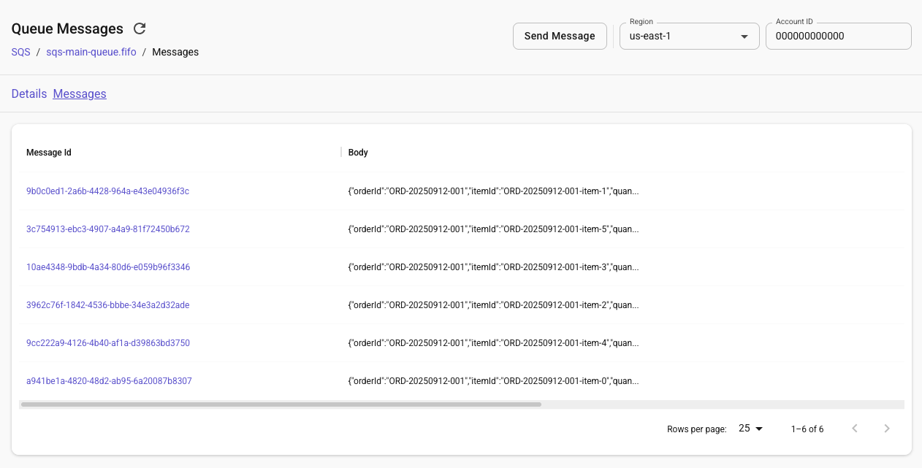The width and height of the screenshot is (922, 468).
Task: Open message 3c754913-ebc3-4907-a4a9-81f72450b672
Action: coord(107,229)
